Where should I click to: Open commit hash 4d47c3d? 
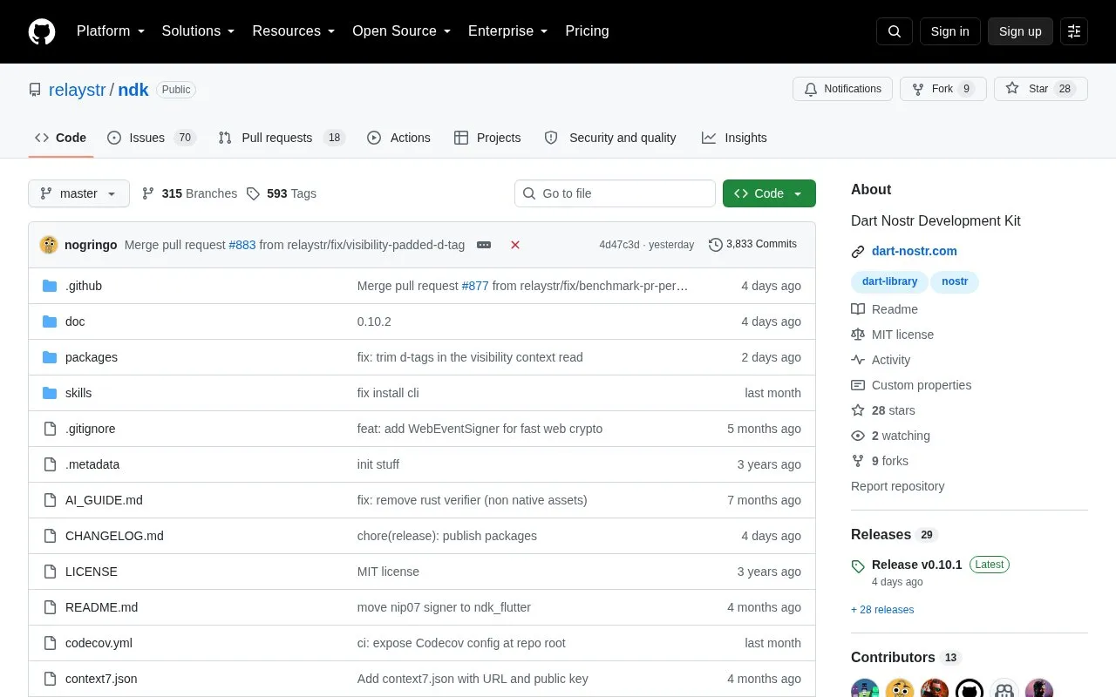coord(619,245)
